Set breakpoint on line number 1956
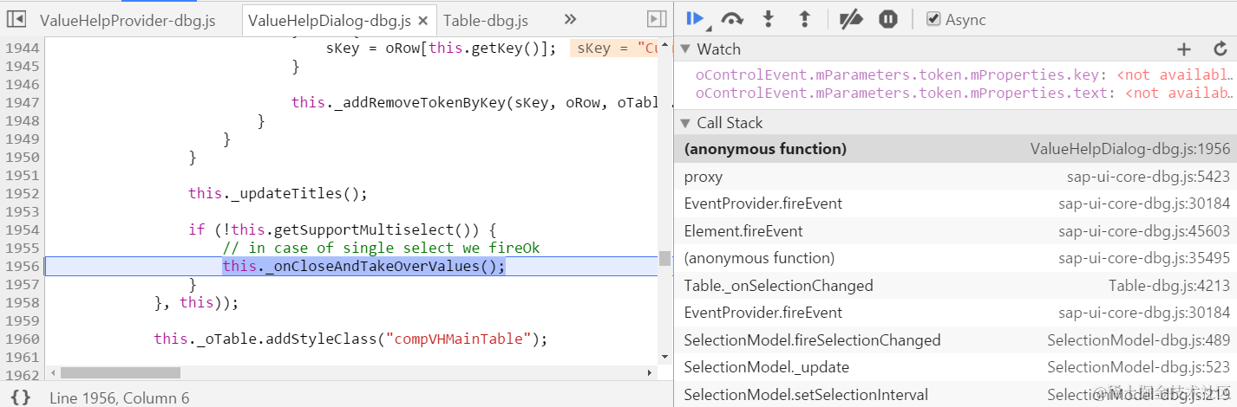This screenshot has height=407, width=1237. 22,266
